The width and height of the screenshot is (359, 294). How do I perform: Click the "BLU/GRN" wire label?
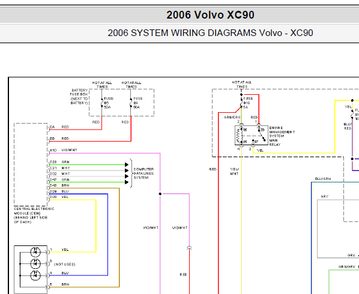pyautogui.click(x=323, y=179)
